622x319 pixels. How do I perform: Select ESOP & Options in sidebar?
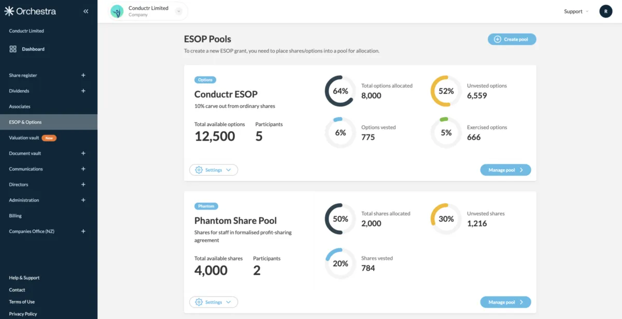(x=25, y=122)
